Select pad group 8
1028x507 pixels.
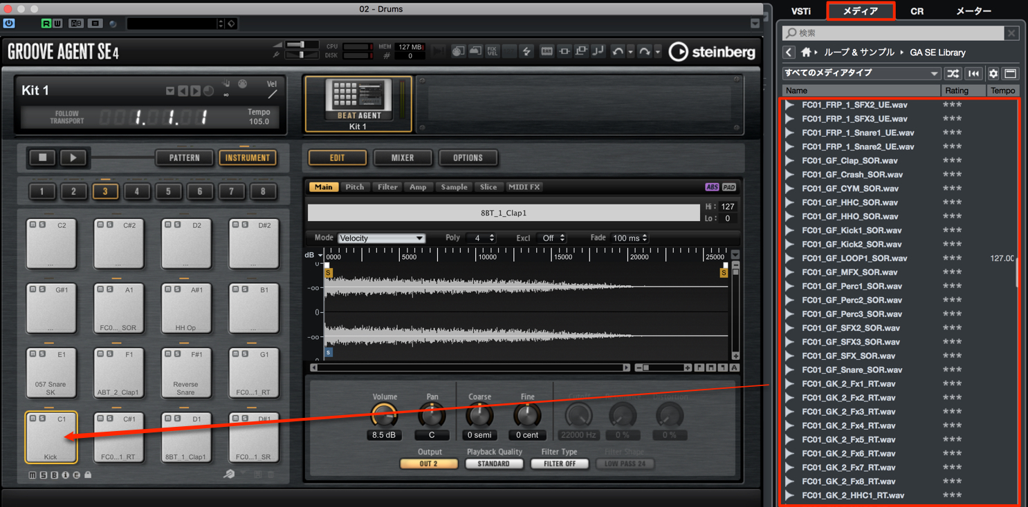coord(263,191)
